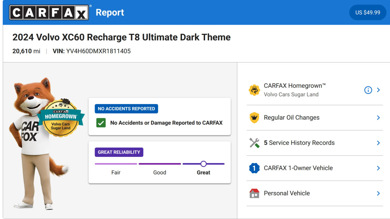Click the reliability slider handle at Great
The width and height of the screenshot is (390, 219).
click(x=203, y=164)
